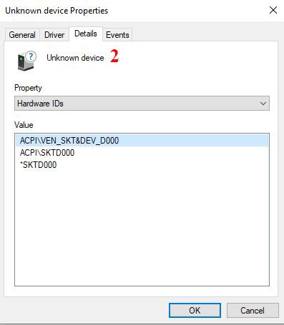Select the ACPI\SKTD000 hardware ID
The height and width of the screenshot is (325, 284).
47,153
